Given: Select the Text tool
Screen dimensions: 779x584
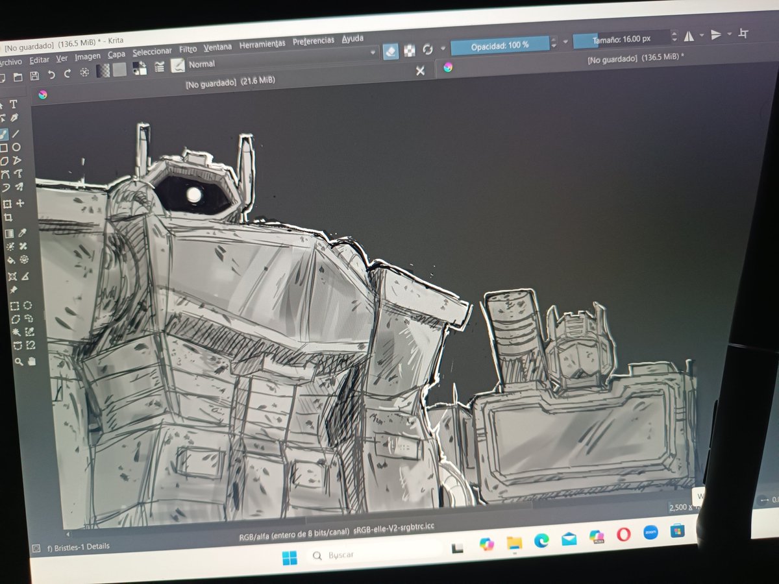Looking at the screenshot, I should point(13,104).
